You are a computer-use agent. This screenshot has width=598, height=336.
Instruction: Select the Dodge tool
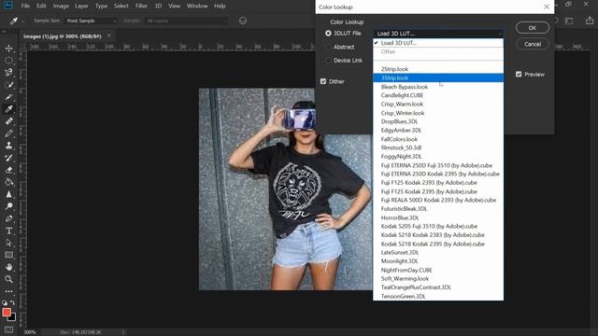(8, 206)
